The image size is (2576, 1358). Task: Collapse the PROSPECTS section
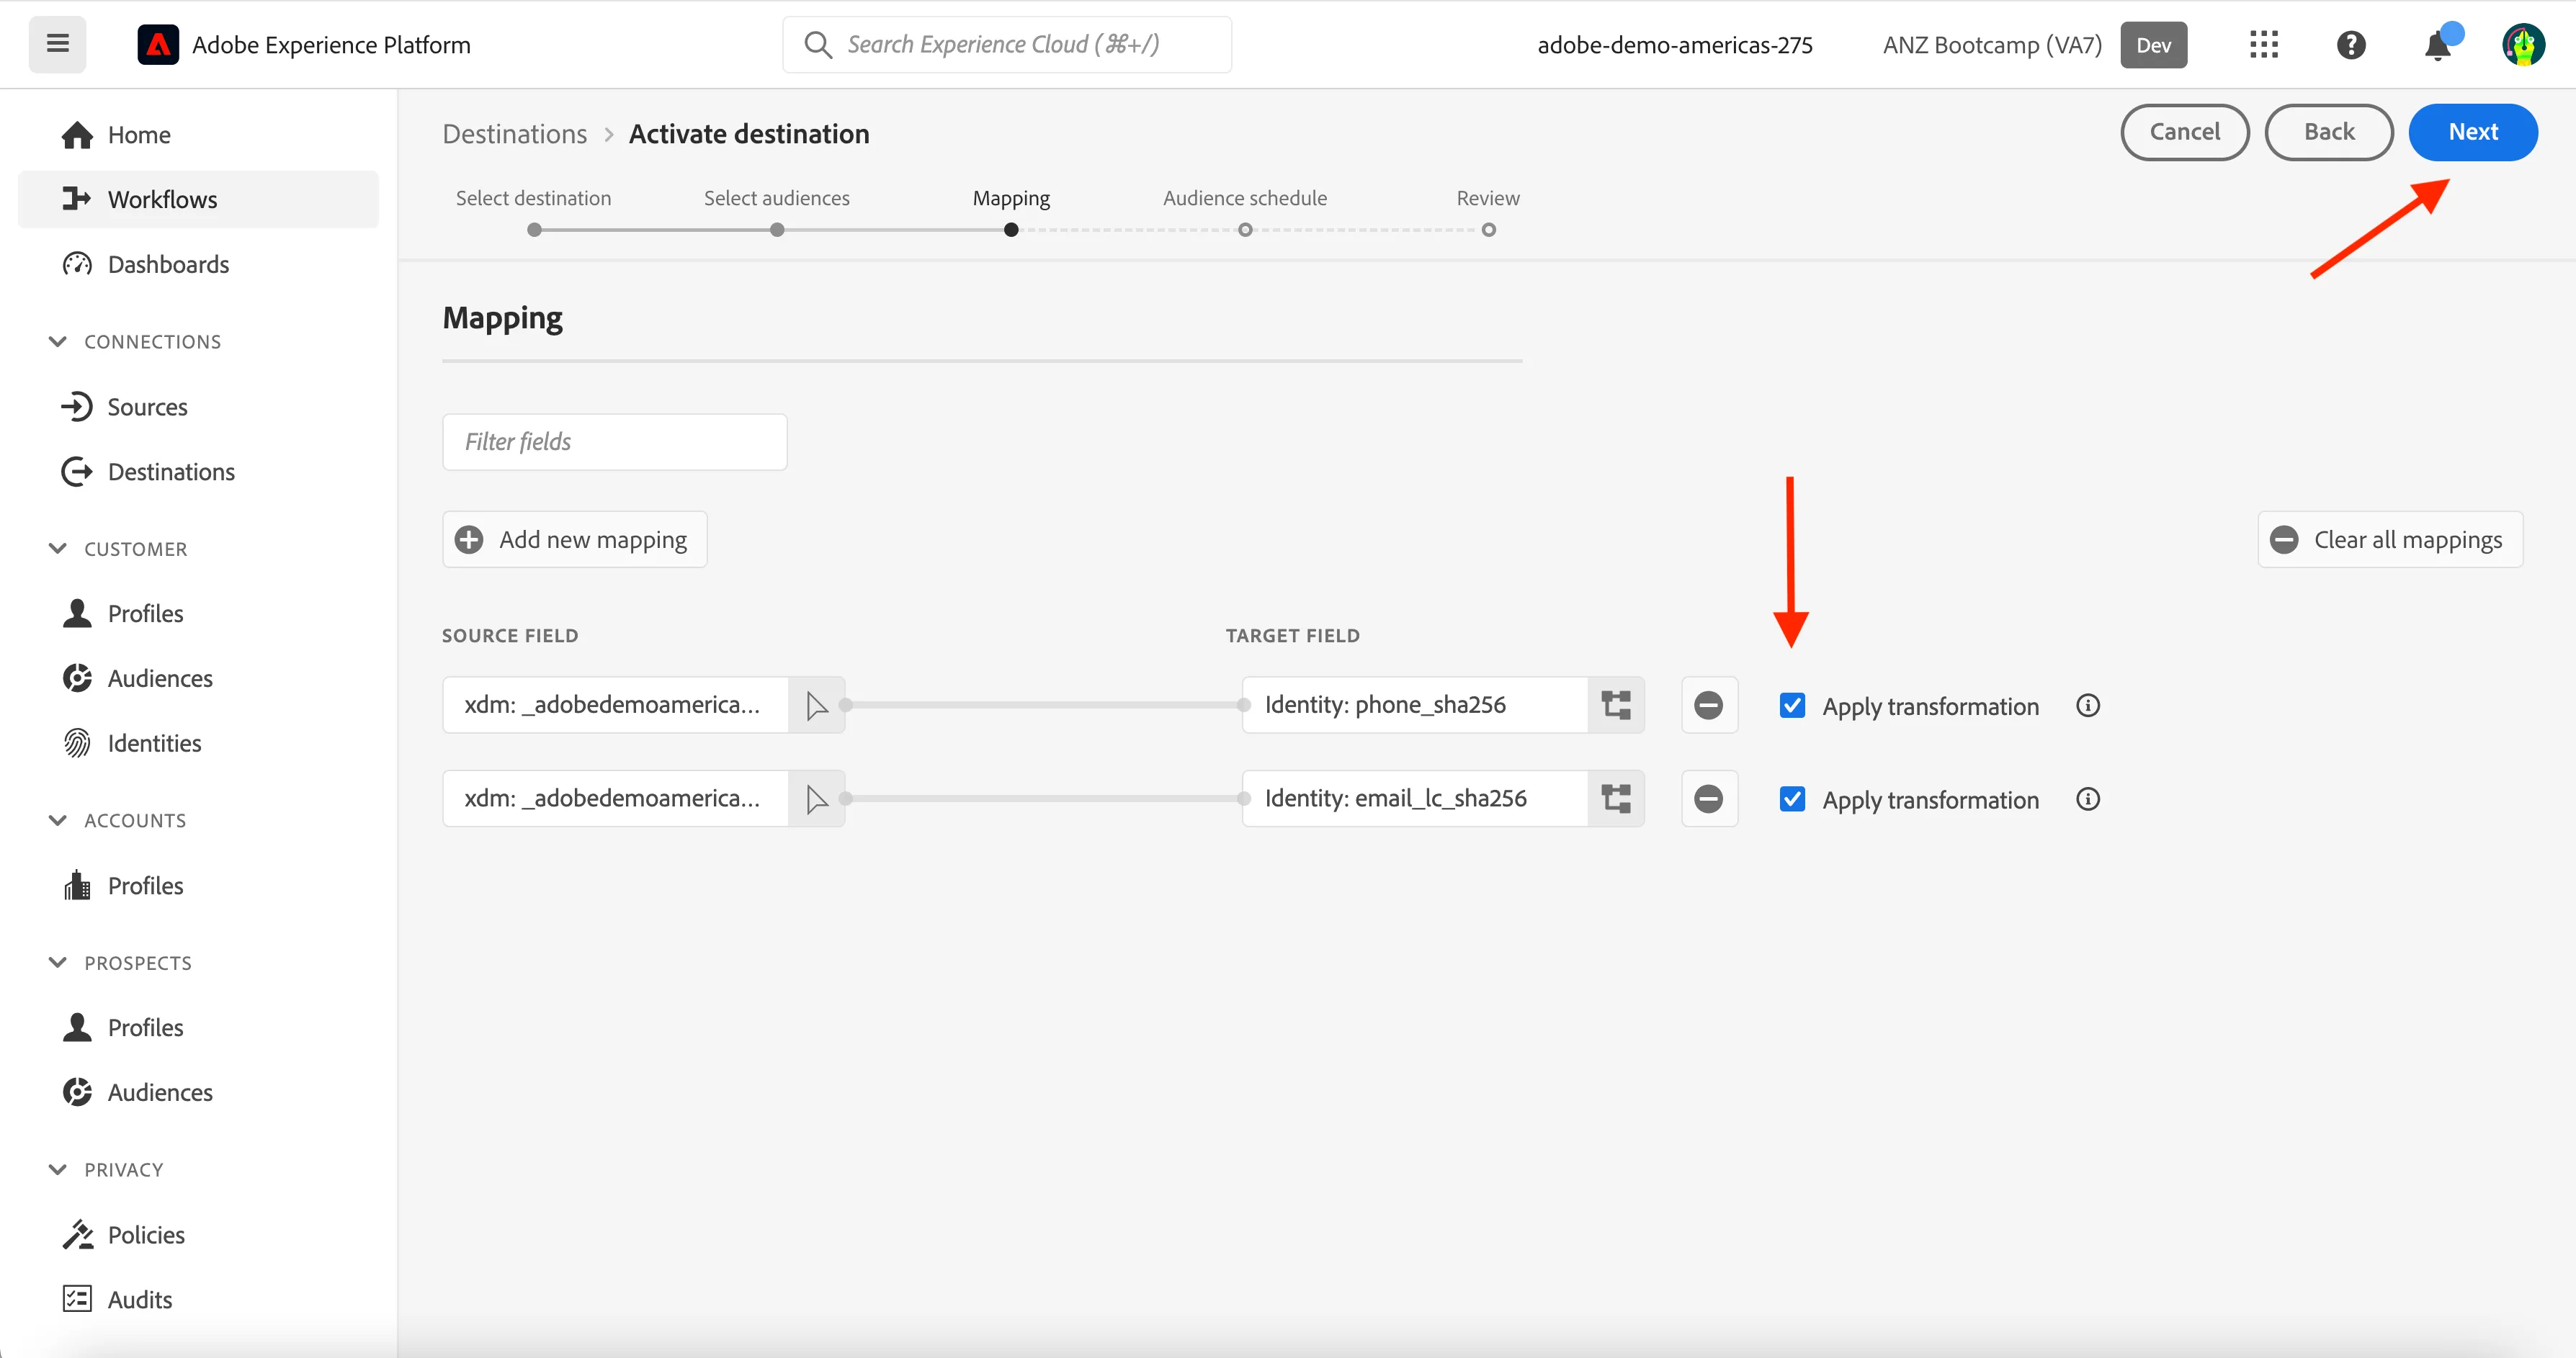[58, 962]
